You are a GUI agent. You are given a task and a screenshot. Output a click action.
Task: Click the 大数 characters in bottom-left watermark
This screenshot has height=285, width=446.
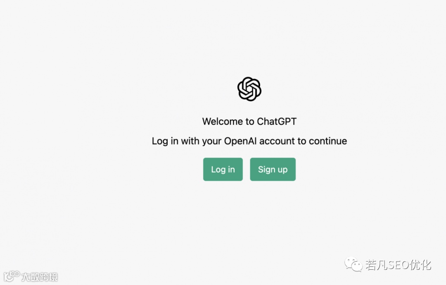(31, 277)
